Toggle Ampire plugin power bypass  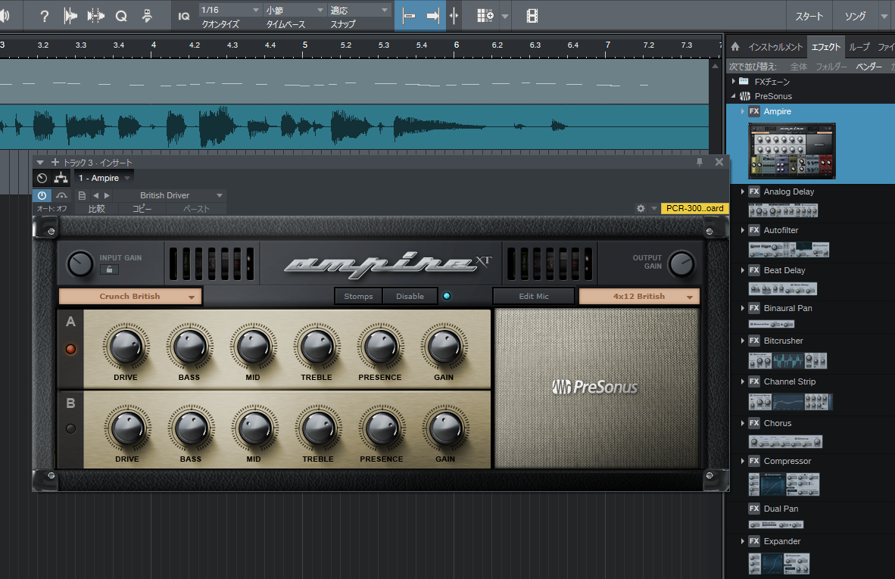point(42,195)
